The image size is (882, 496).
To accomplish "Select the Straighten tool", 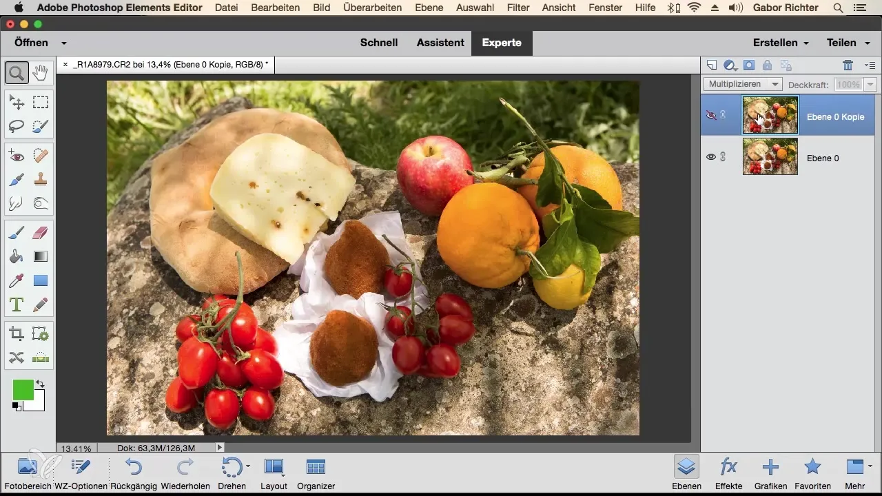I will (41, 358).
